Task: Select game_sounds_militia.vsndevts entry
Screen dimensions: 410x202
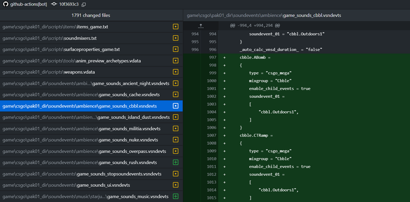Action: click(x=91, y=129)
